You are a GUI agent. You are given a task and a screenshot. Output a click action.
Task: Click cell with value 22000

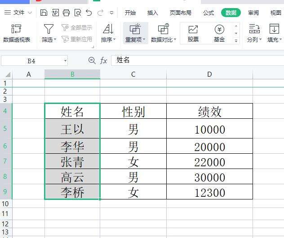point(209,161)
